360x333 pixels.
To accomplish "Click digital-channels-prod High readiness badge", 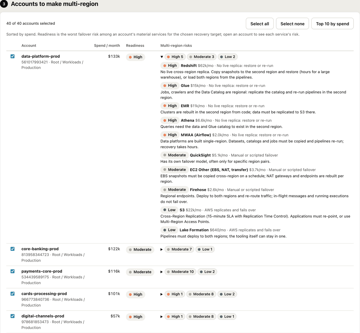I will click(136, 317).
